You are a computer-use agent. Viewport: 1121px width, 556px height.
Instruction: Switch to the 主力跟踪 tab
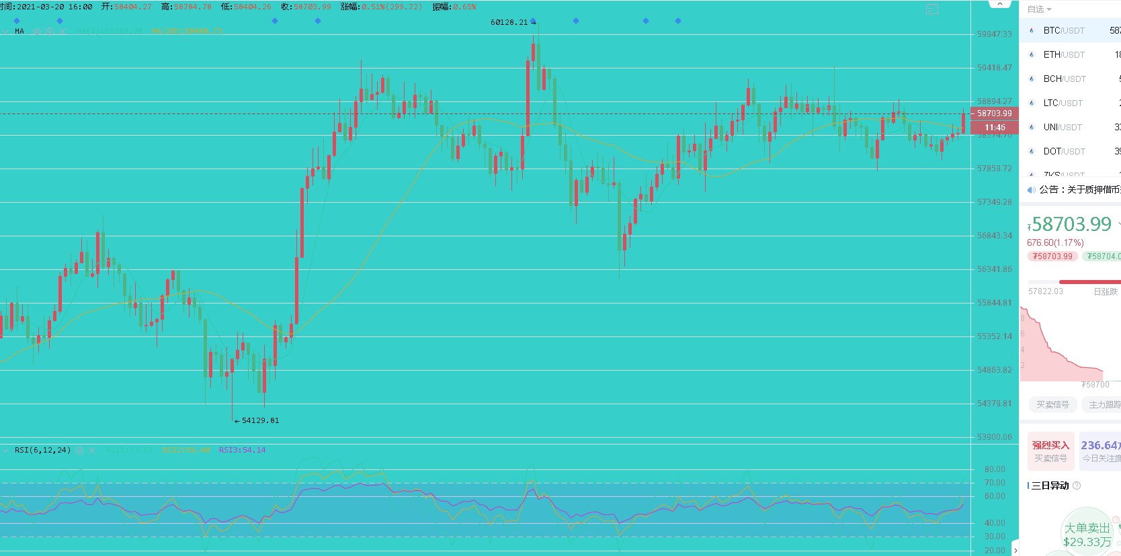(1102, 405)
